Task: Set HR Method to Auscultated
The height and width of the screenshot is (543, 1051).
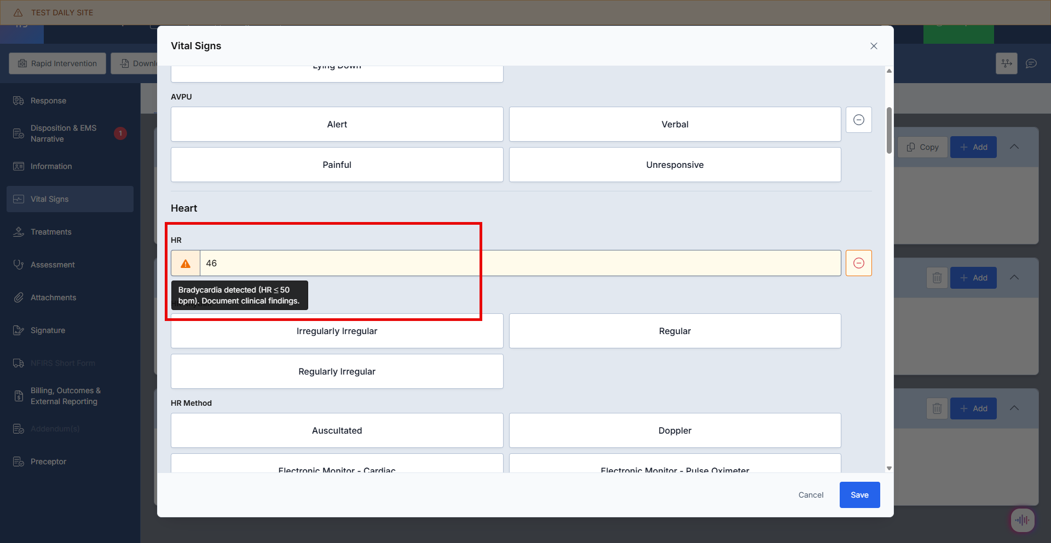Action: [337, 430]
